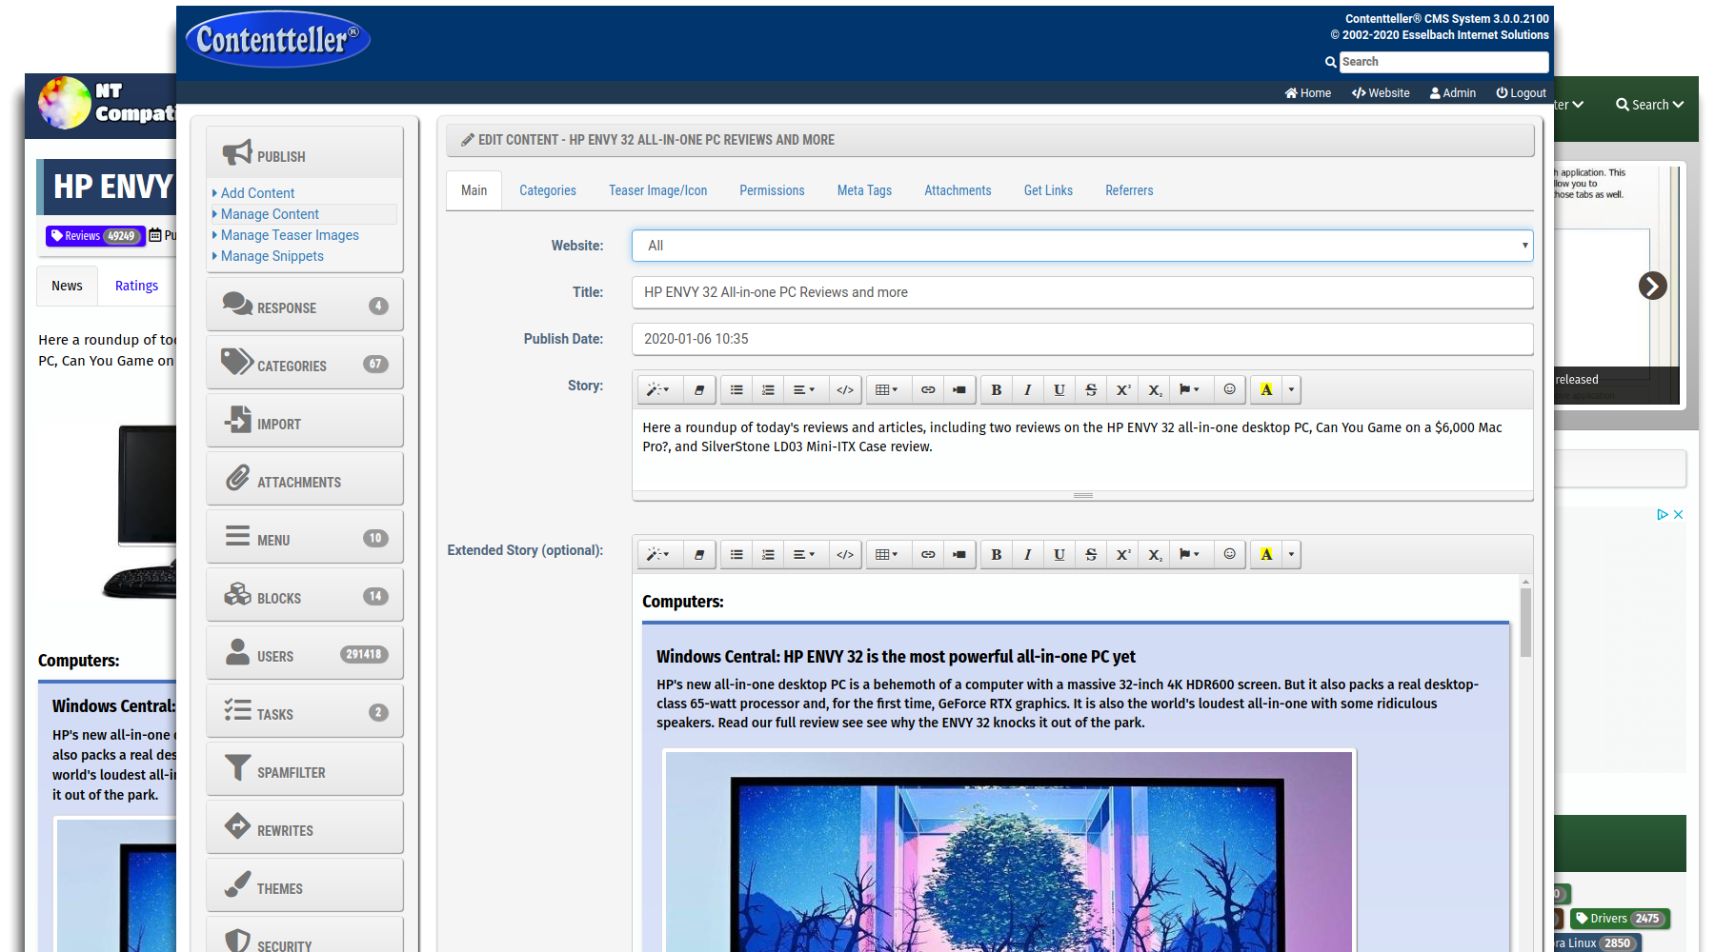Open code view in the Story editor
Viewport: 1715px width, 952px height.
[x=844, y=389]
